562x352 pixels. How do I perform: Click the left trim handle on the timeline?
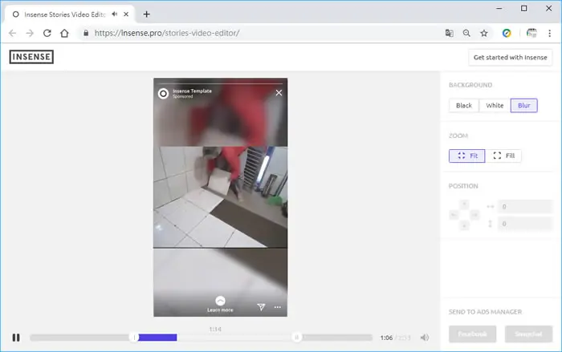click(x=134, y=338)
